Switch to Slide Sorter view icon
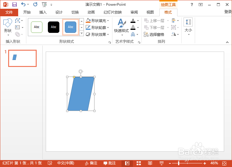 click(139, 163)
